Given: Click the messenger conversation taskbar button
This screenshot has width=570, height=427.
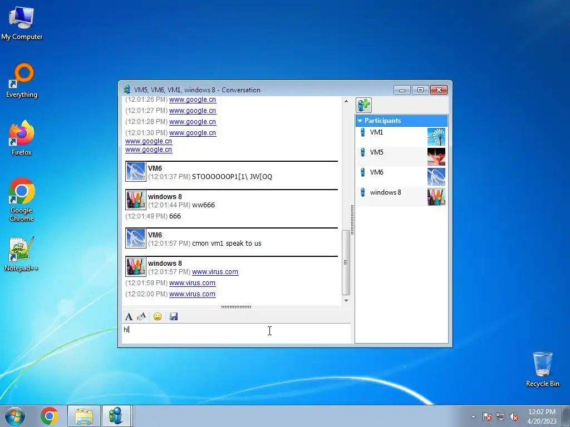Looking at the screenshot, I should tap(116, 416).
